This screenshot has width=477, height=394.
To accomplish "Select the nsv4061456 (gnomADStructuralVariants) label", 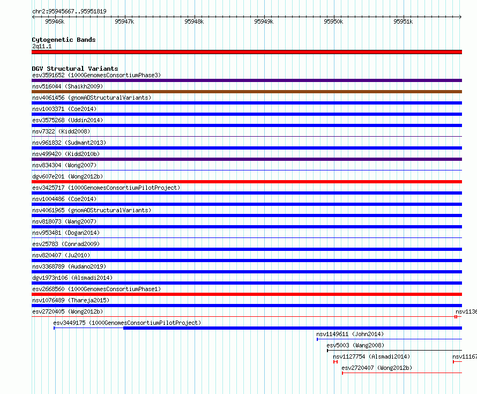I will (x=92, y=98).
